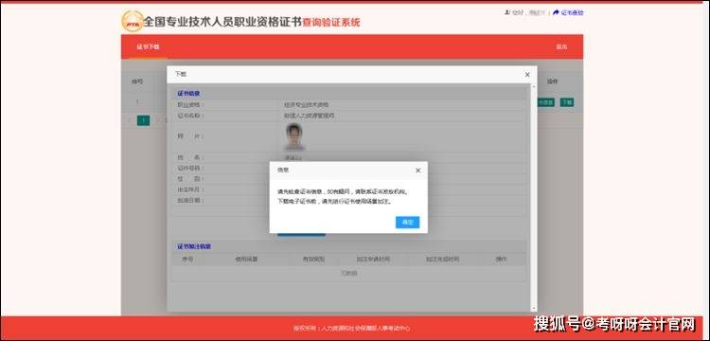The height and width of the screenshot is (341, 710).
Task: Open the 证书下载 tab
Action: click(148, 47)
